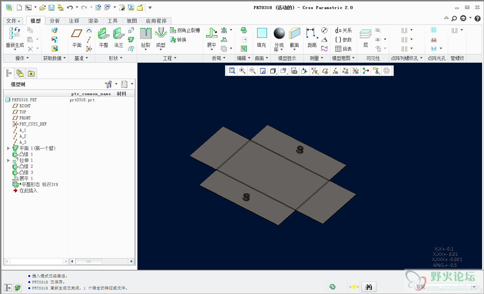Toggle datum plane display in graphics toolbar
The width and height of the screenshot is (484, 294).
[325, 71]
